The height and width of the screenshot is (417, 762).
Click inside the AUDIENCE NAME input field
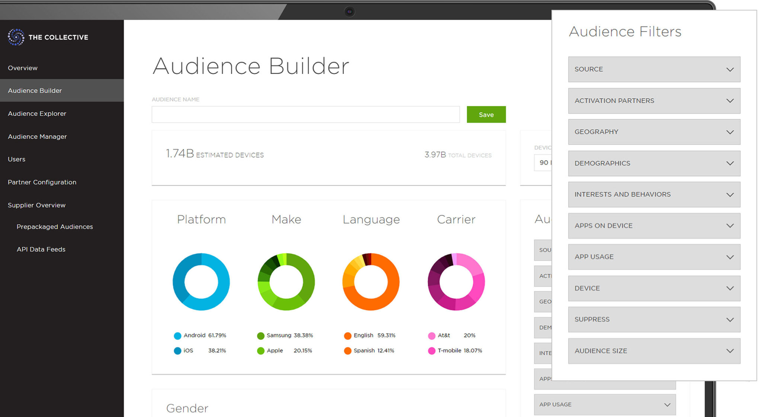coord(305,114)
